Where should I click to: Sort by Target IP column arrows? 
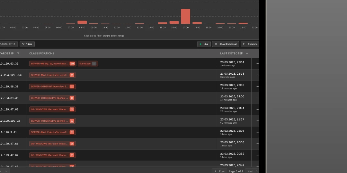[18, 54]
